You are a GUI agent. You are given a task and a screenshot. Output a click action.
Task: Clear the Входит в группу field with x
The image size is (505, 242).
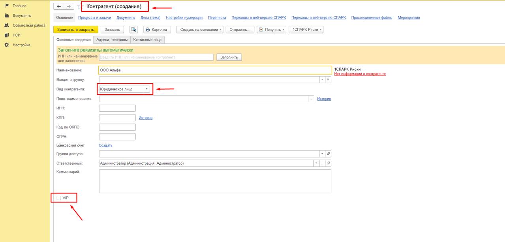(x=328, y=80)
